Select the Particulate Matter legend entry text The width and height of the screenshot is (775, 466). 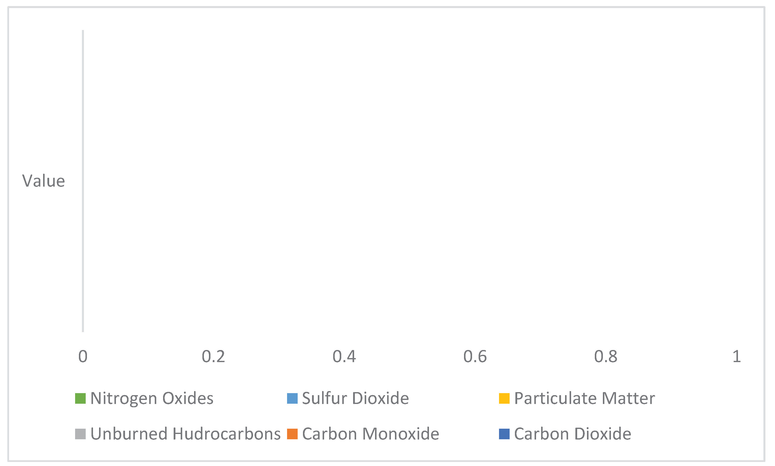point(584,398)
